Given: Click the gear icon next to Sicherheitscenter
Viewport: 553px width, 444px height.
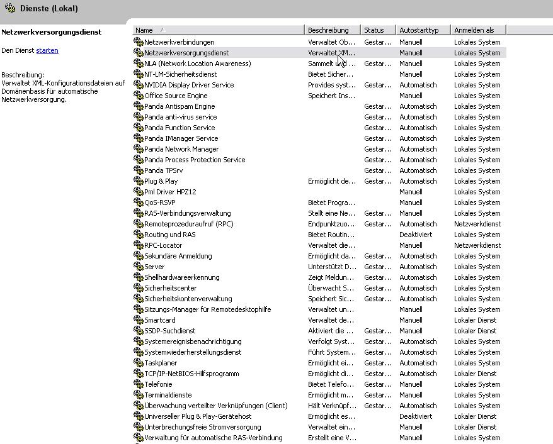Looking at the screenshot, I should point(139,288).
